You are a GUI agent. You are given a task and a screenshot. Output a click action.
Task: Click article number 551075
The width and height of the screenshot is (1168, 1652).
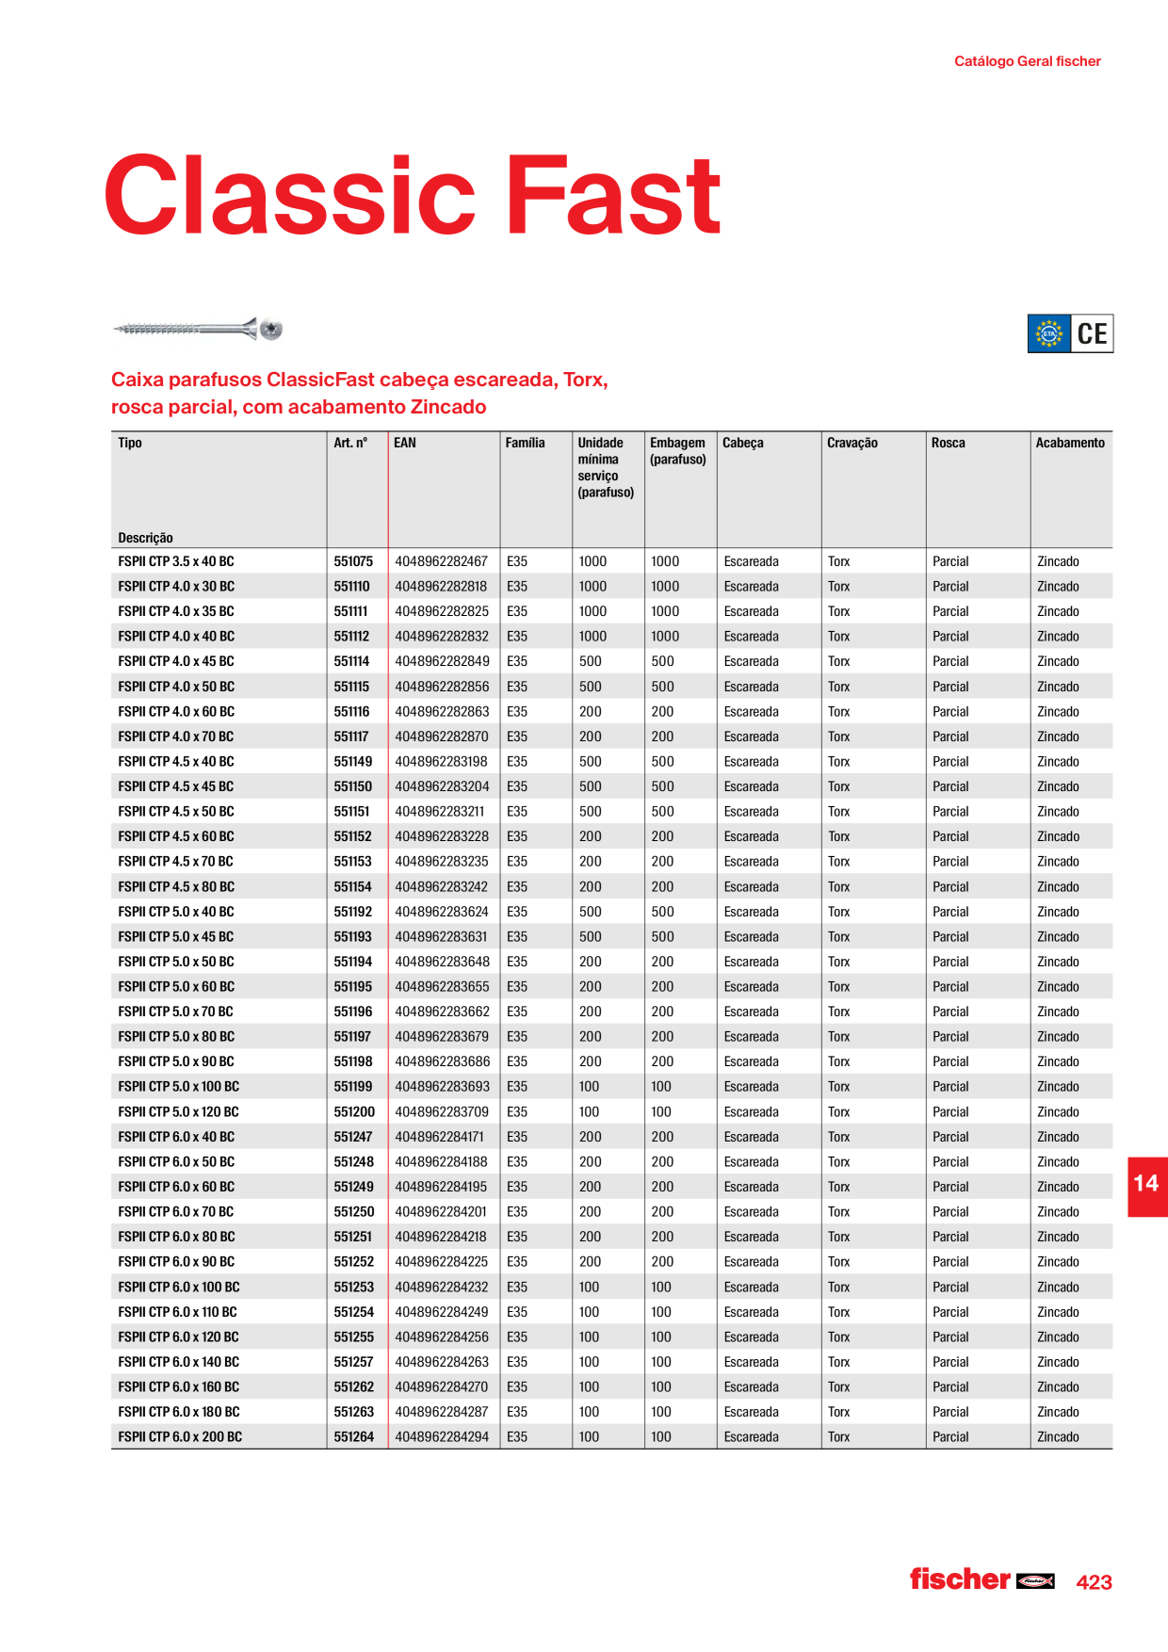click(353, 561)
